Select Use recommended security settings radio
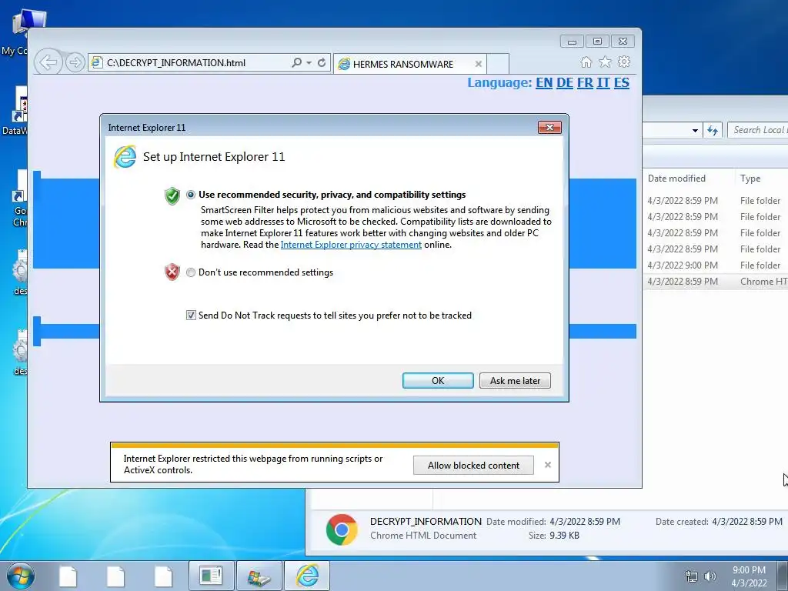Viewport: 788px width, 591px height. 191,195
